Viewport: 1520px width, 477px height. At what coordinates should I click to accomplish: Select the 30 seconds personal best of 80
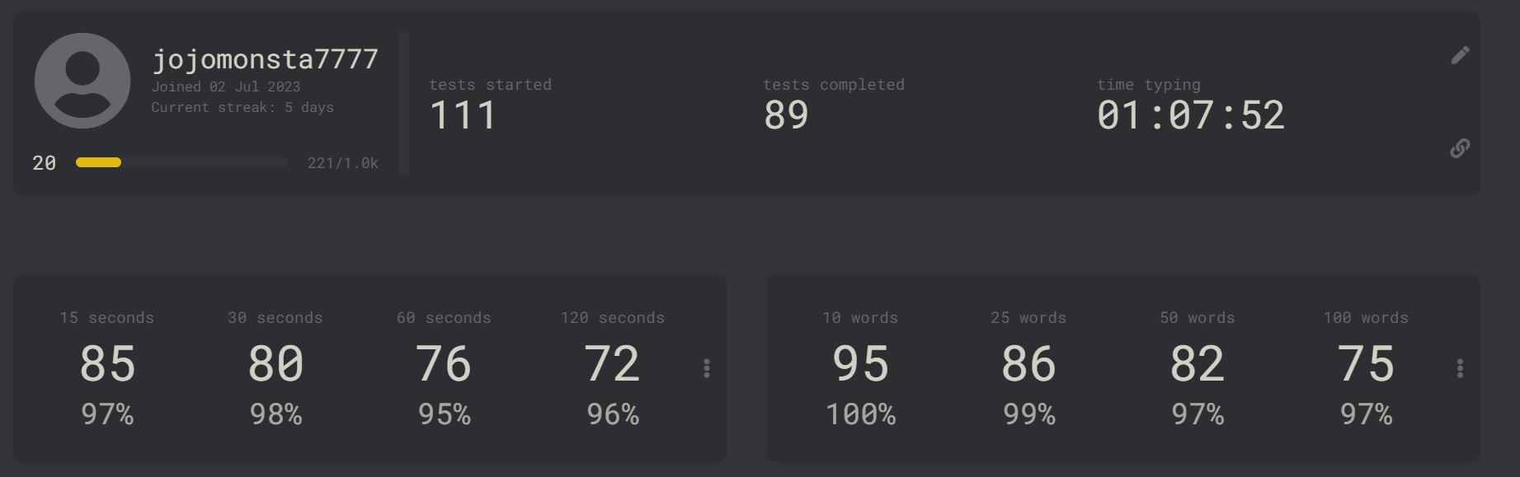pos(275,364)
